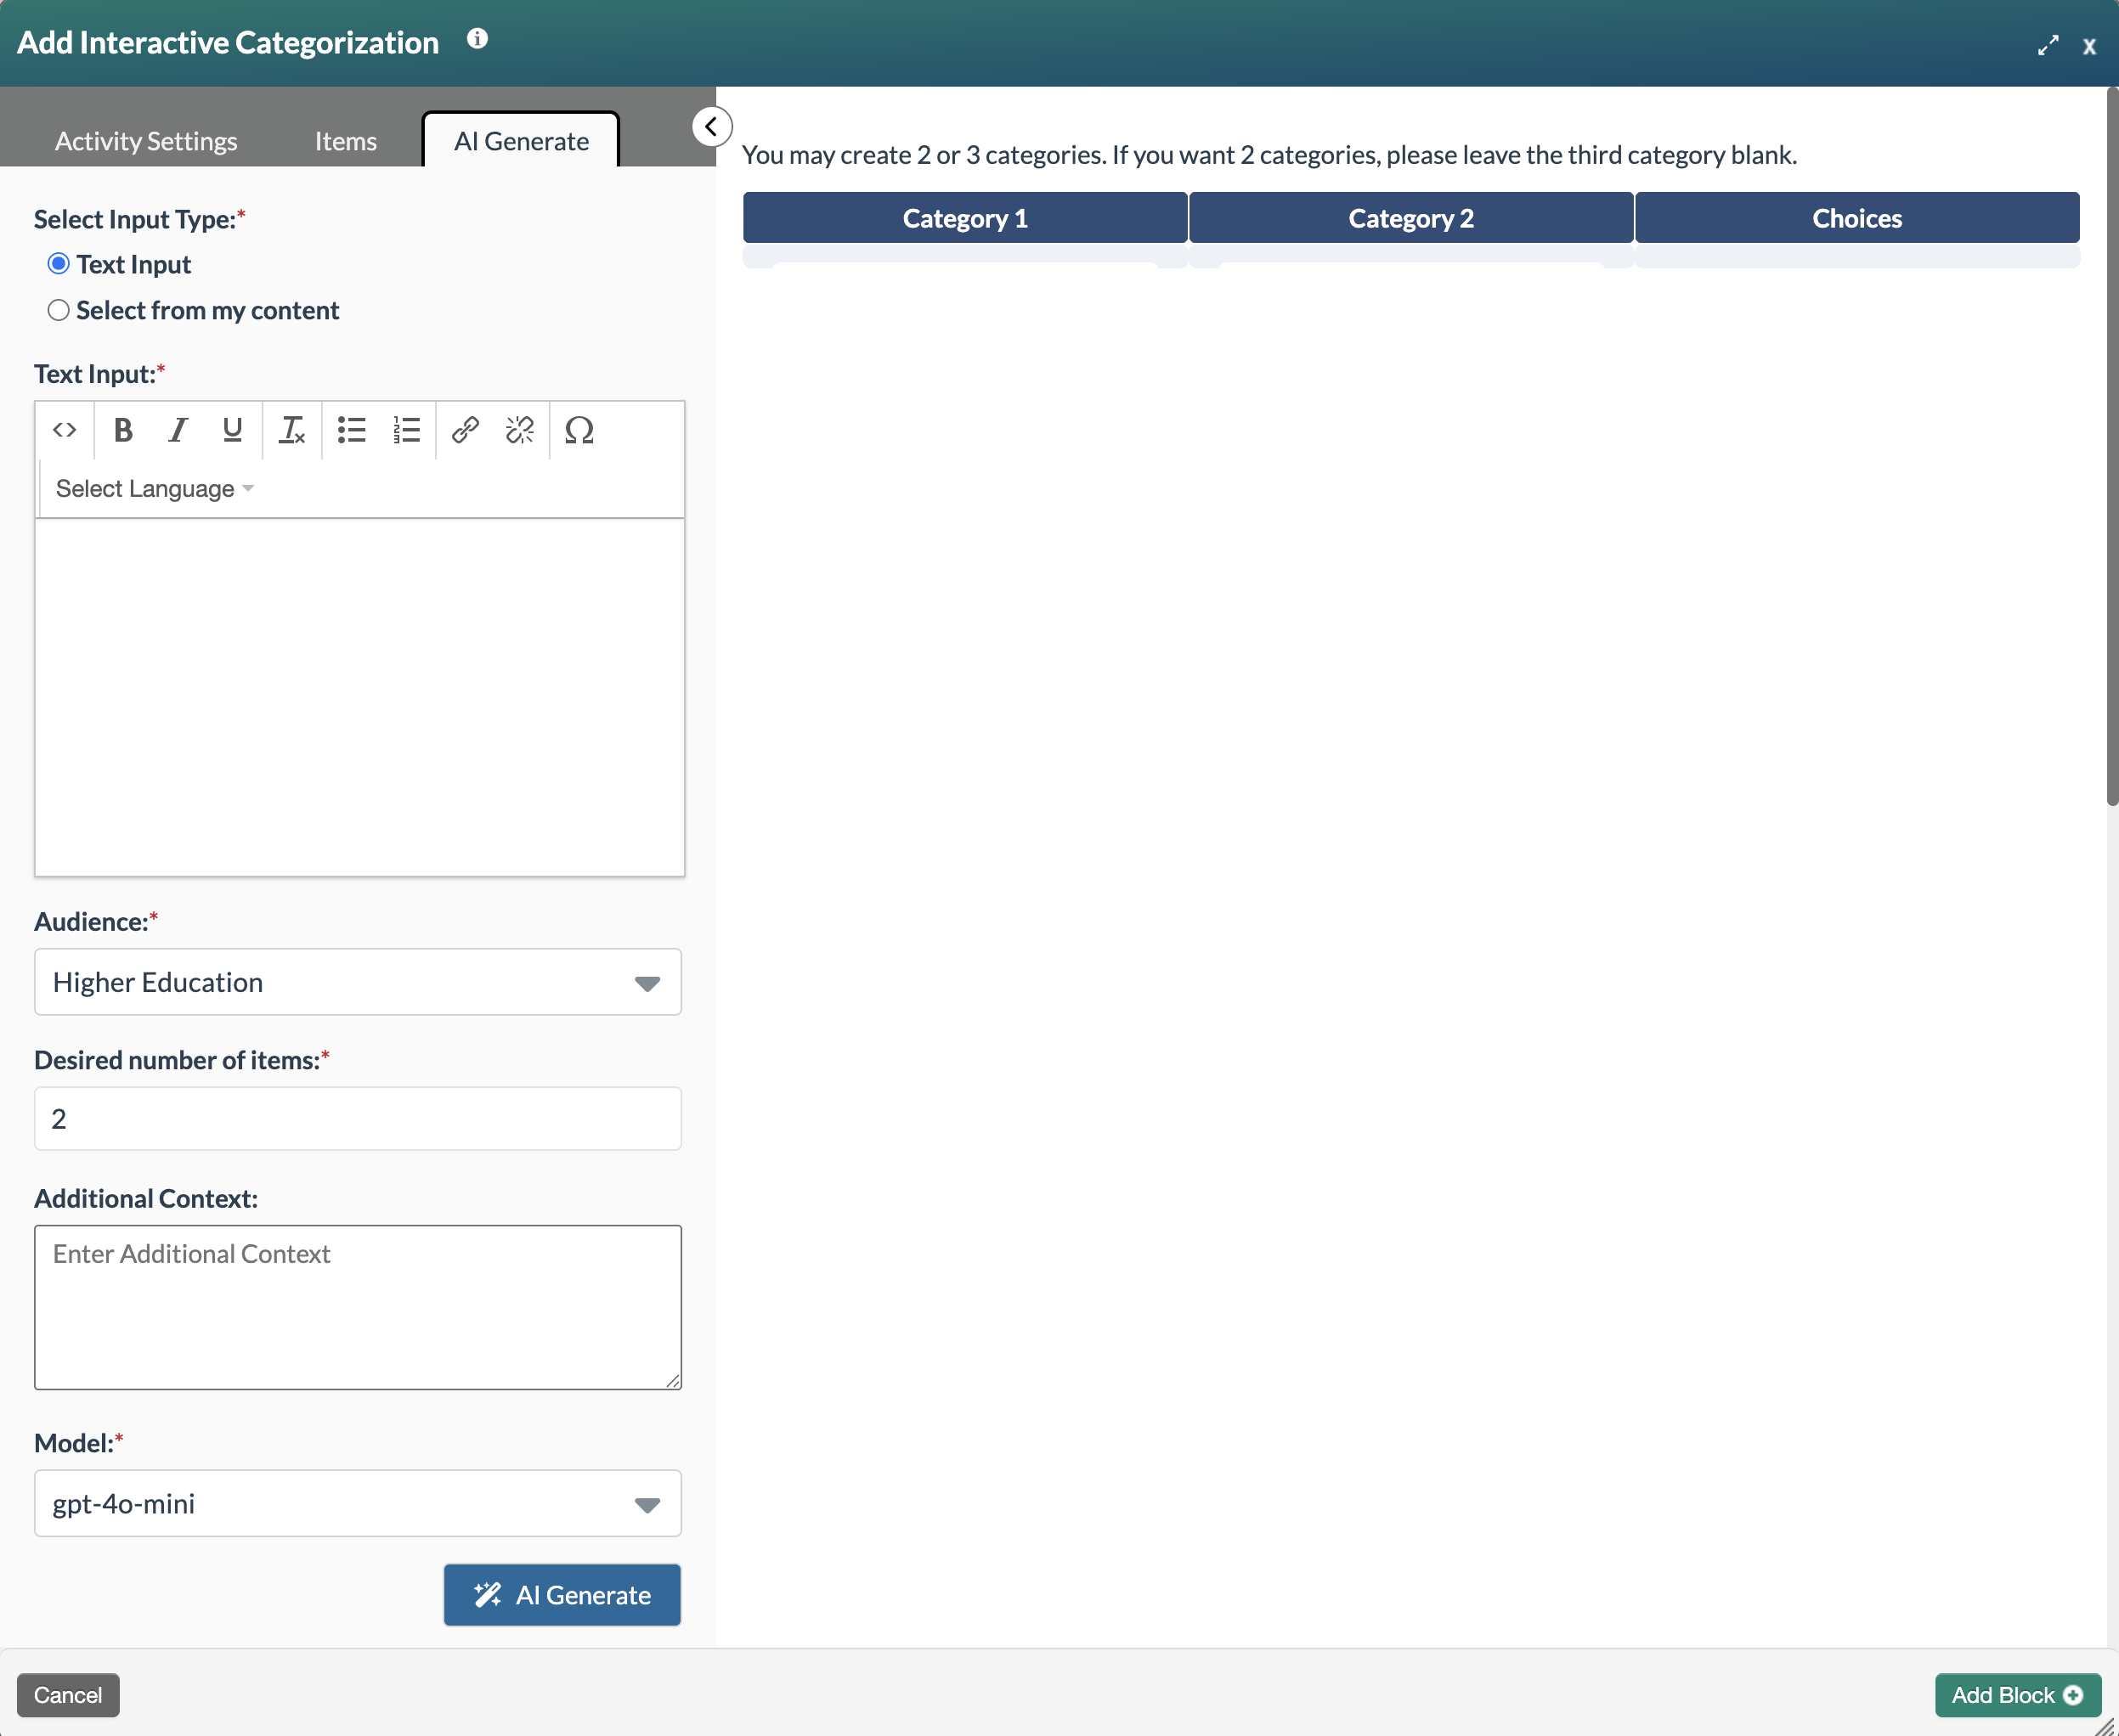Expand the dialog to full screen
The width and height of the screenshot is (2119, 1736).
[2048, 45]
